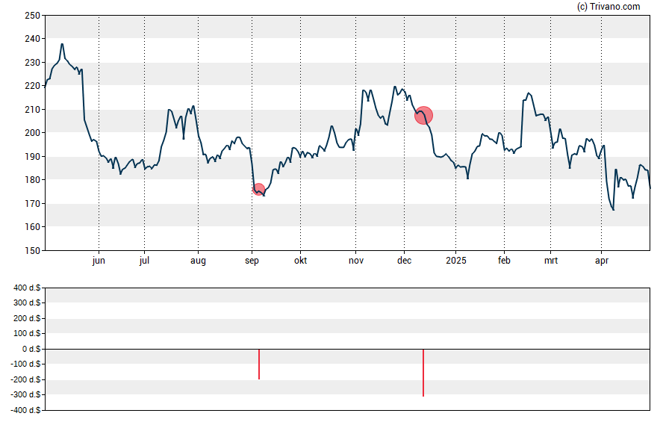663x422 pixels.
Task: Click the 'jul' month label
Action: [x=144, y=261]
